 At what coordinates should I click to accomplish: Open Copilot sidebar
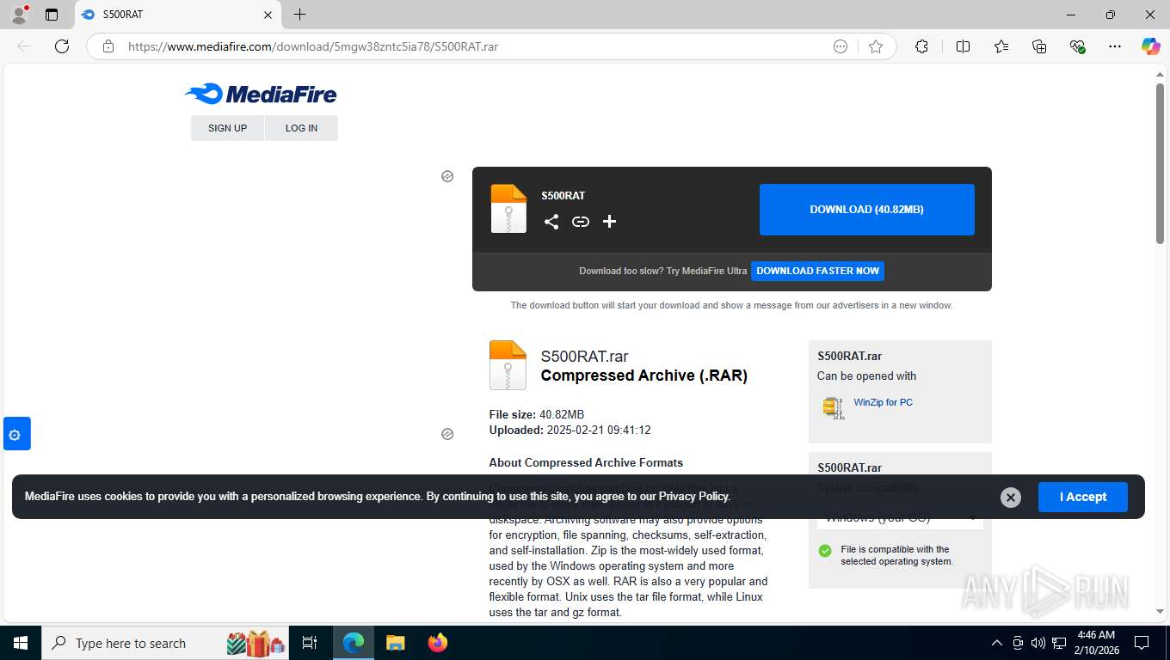1151,46
